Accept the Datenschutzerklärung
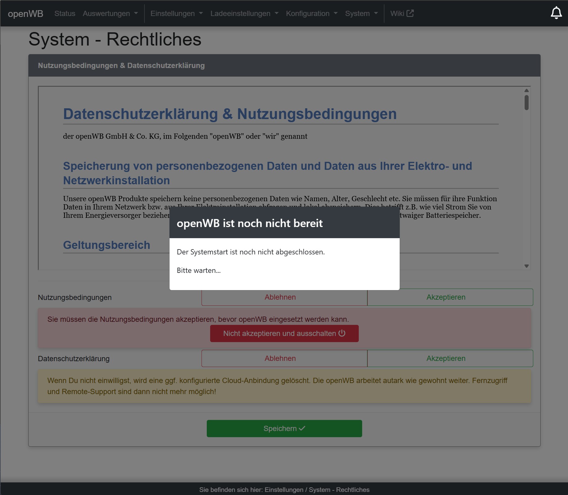This screenshot has width=568, height=495. click(446, 358)
